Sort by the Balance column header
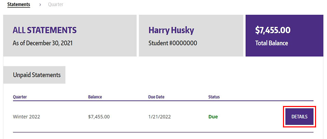 click(x=95, y=97)
